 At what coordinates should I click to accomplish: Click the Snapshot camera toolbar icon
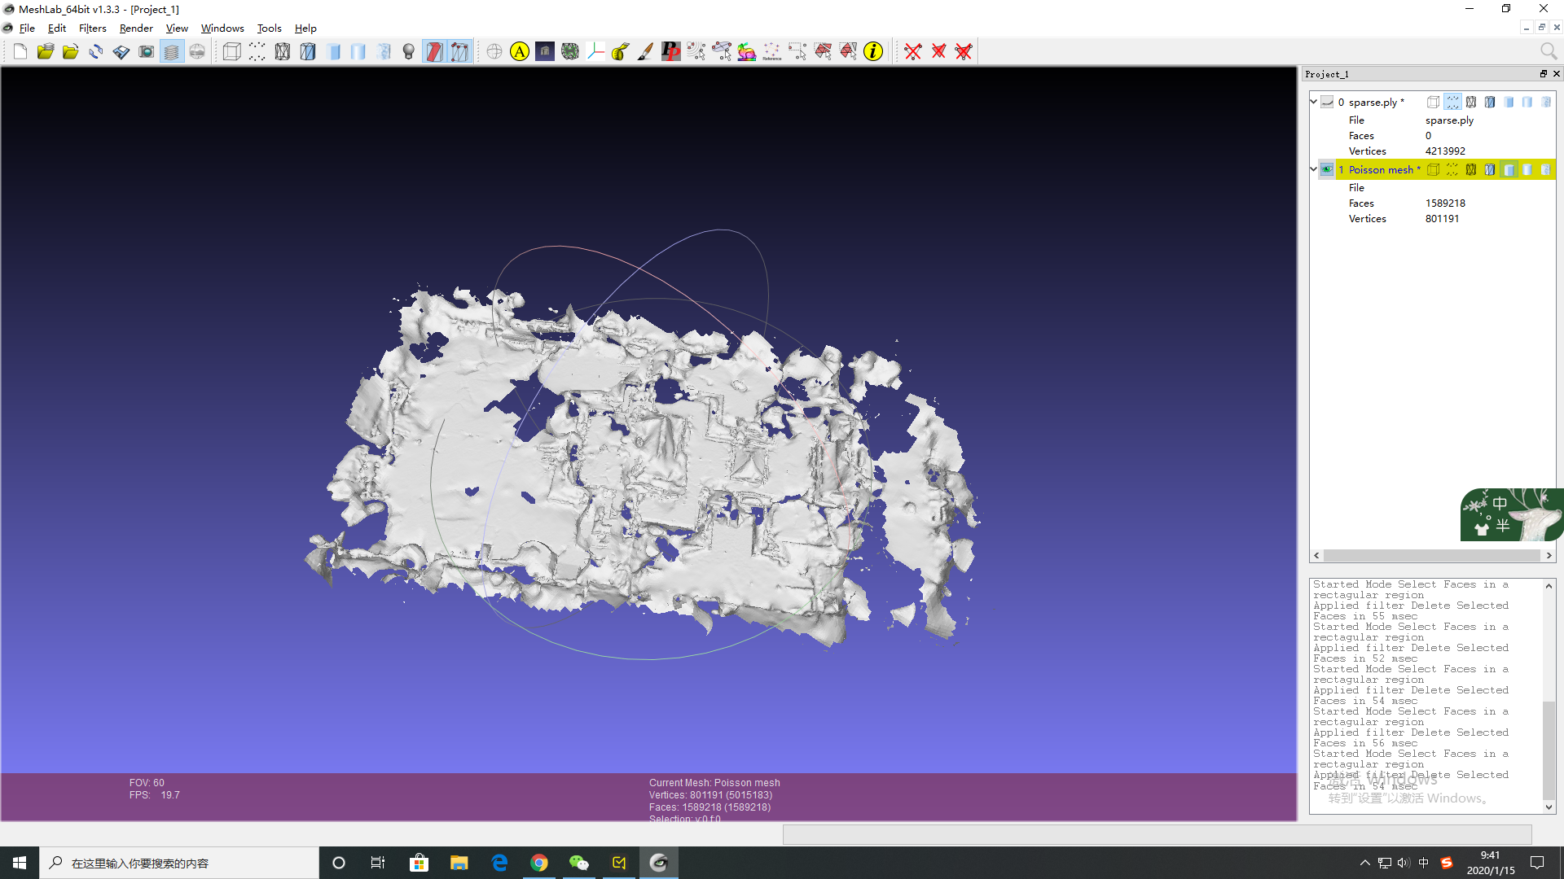(x=146, y=52)
